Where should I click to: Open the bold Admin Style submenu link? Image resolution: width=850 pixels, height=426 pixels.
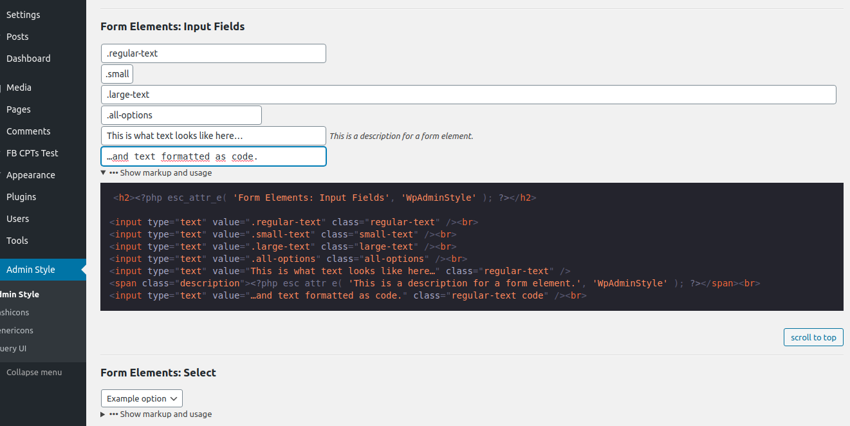pyautogui.click(x=20, y=294)
